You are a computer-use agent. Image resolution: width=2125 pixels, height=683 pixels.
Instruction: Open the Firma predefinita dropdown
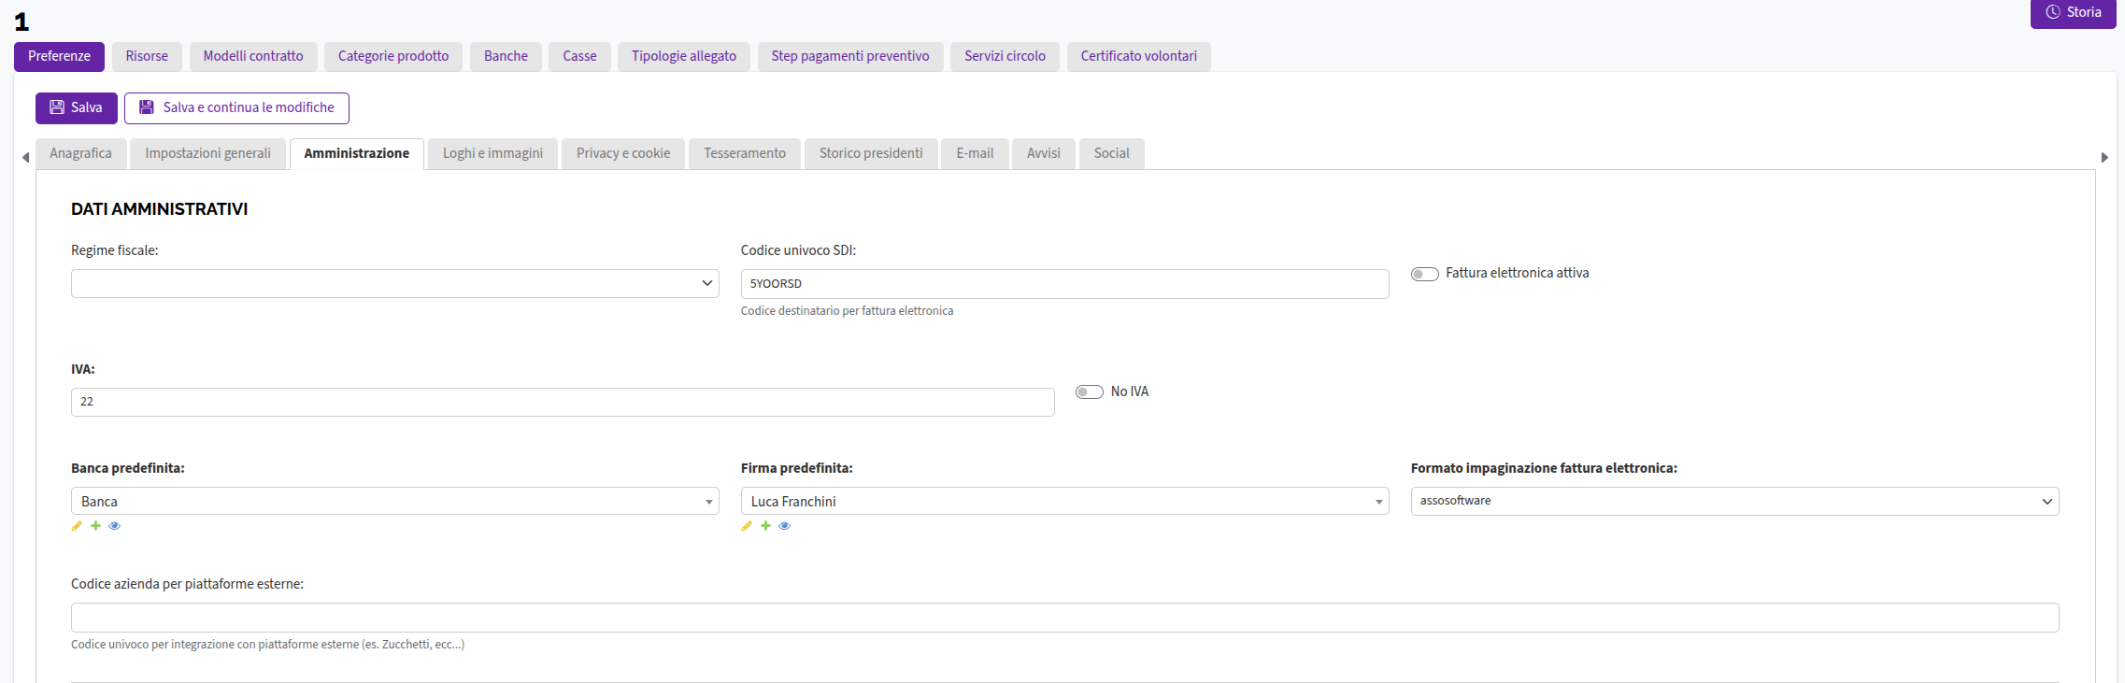(1064, 501)
